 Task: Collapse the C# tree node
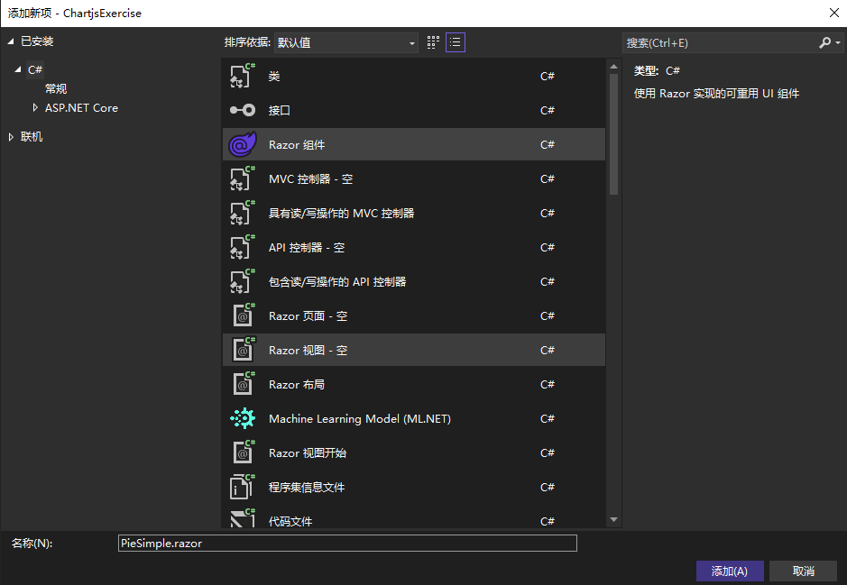(x=18, y=69)
